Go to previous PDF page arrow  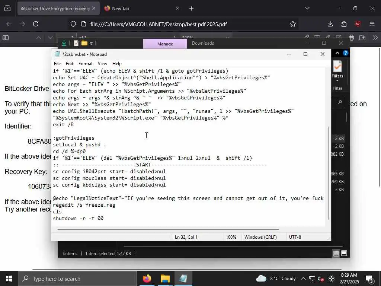[39, 38]
